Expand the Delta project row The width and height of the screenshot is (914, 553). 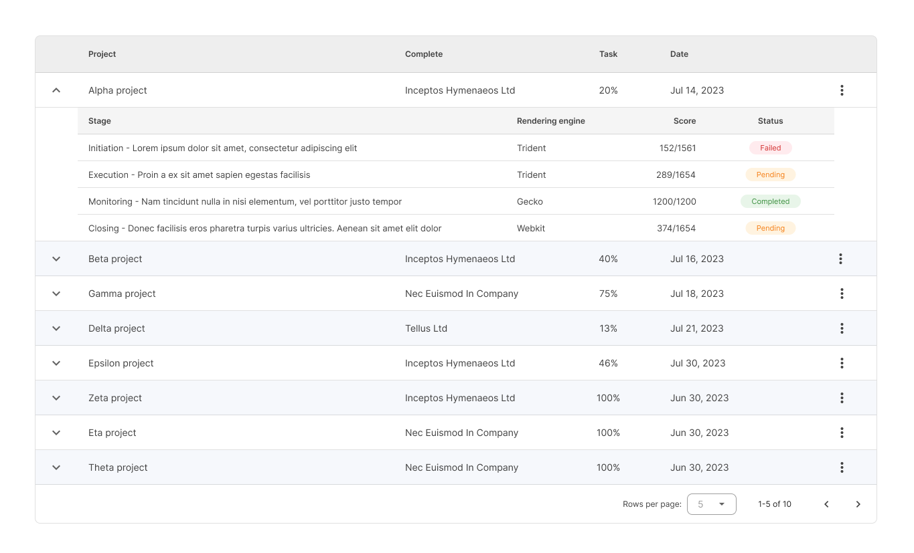[x=56, y=328]
